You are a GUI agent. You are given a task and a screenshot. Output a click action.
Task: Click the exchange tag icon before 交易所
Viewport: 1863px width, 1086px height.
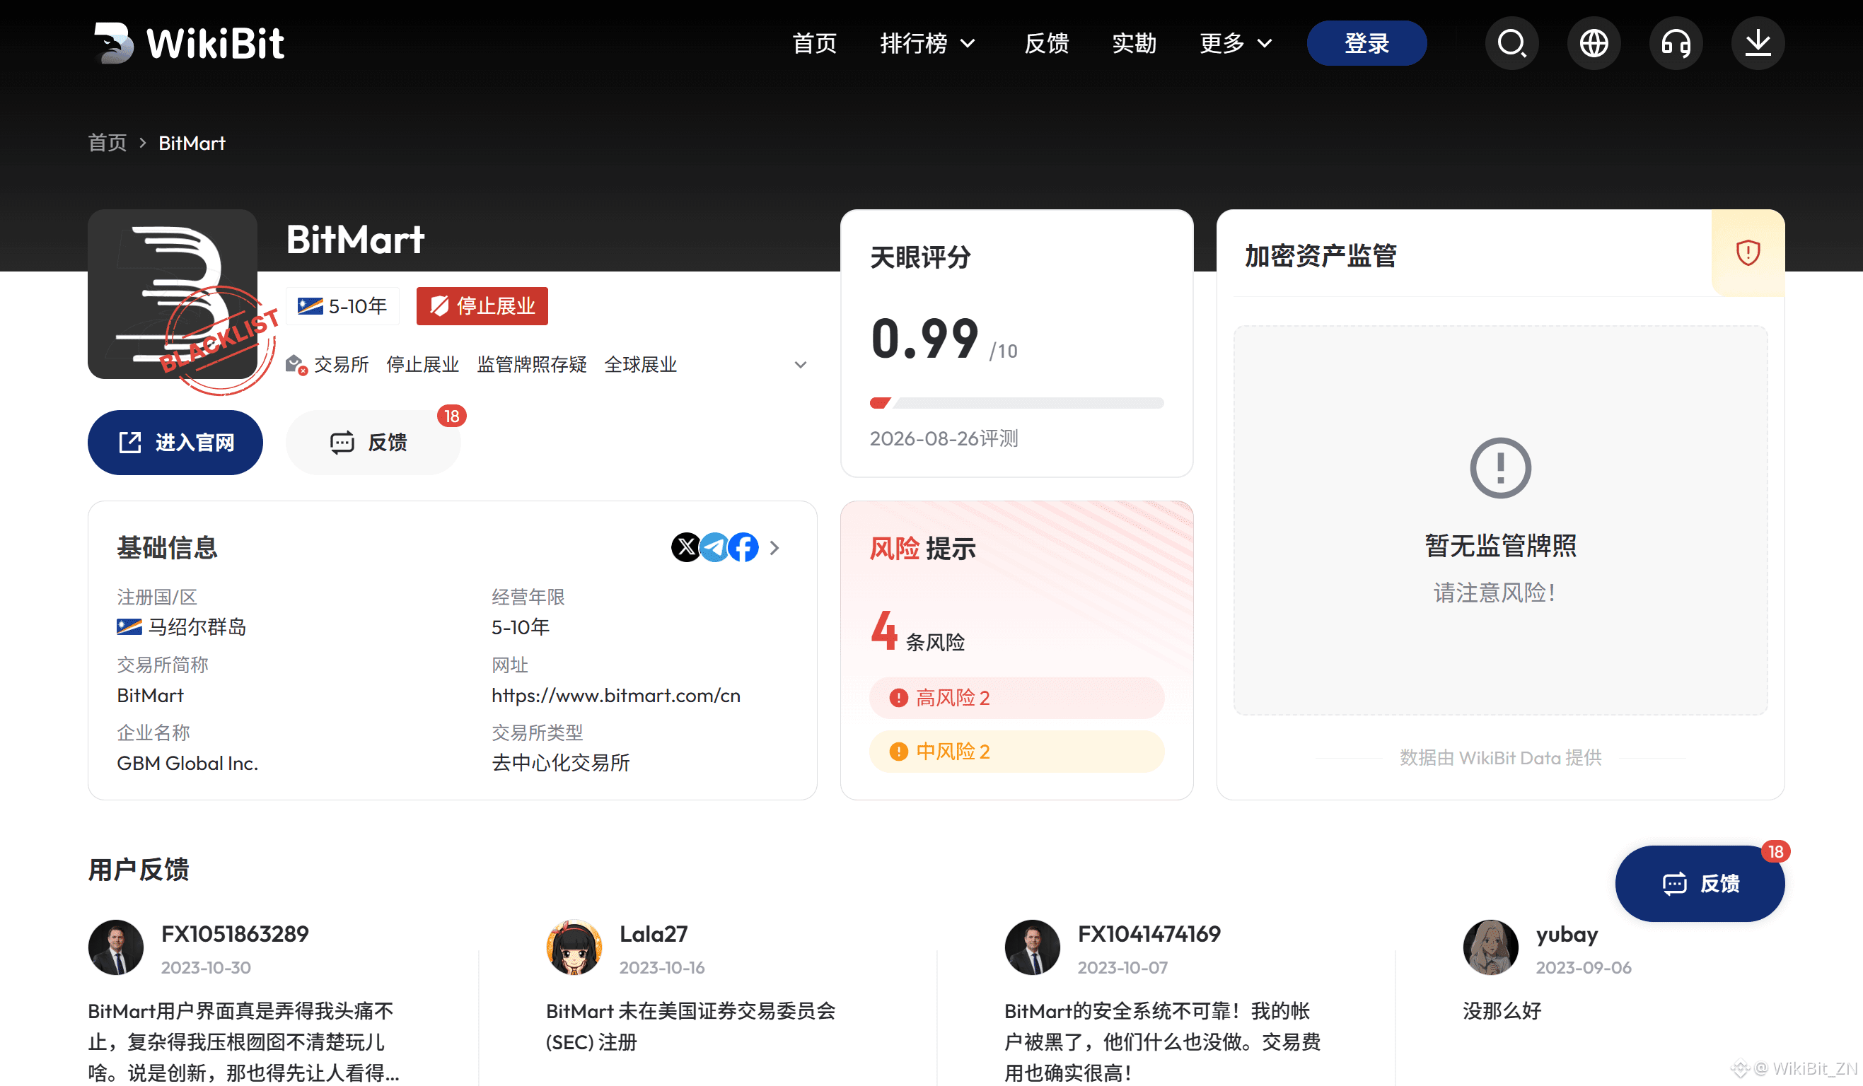296,364
